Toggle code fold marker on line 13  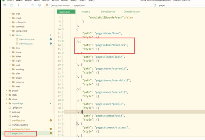(x=63, y=41)
